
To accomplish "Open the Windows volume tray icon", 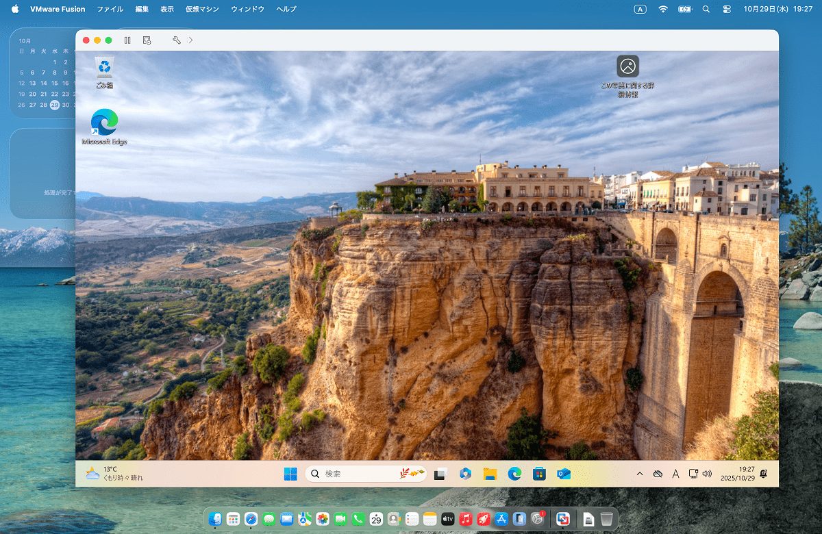I will click(707, 474).
